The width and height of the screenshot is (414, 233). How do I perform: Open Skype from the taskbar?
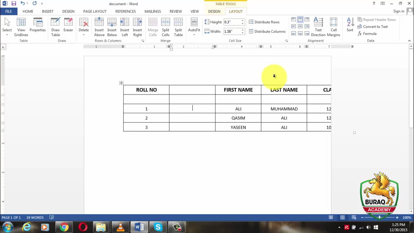click(x=158, y=227)
